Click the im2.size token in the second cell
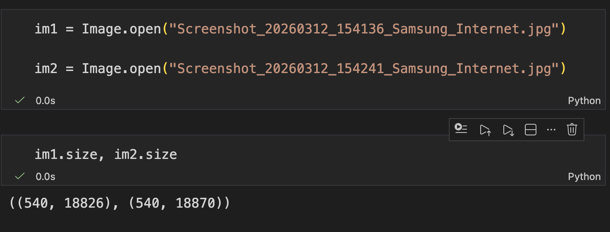The height and width of the screenshot is (232, 610). coord(145,154)
